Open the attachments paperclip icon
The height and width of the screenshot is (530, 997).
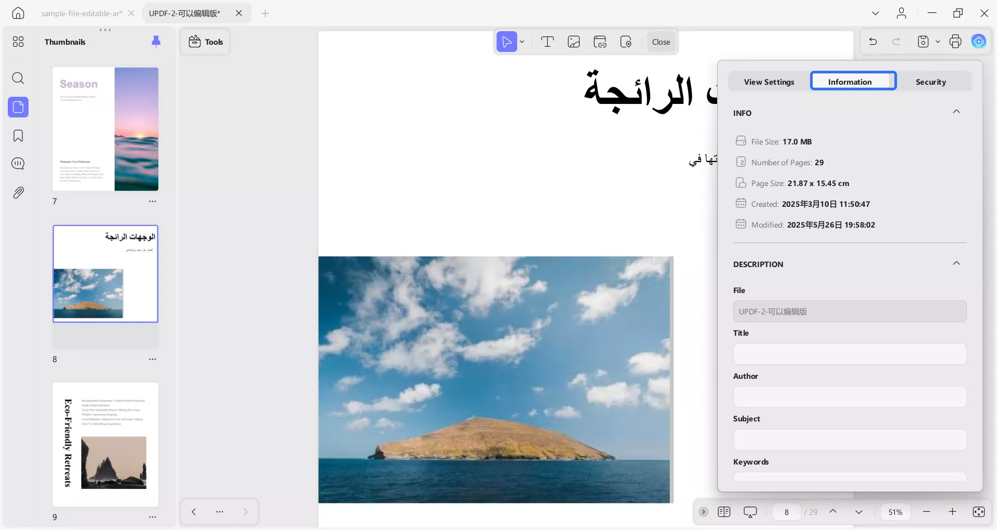[18, 193]
